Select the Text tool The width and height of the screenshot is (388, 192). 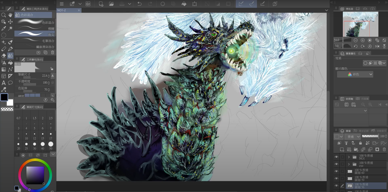click(x=4, y=83)
